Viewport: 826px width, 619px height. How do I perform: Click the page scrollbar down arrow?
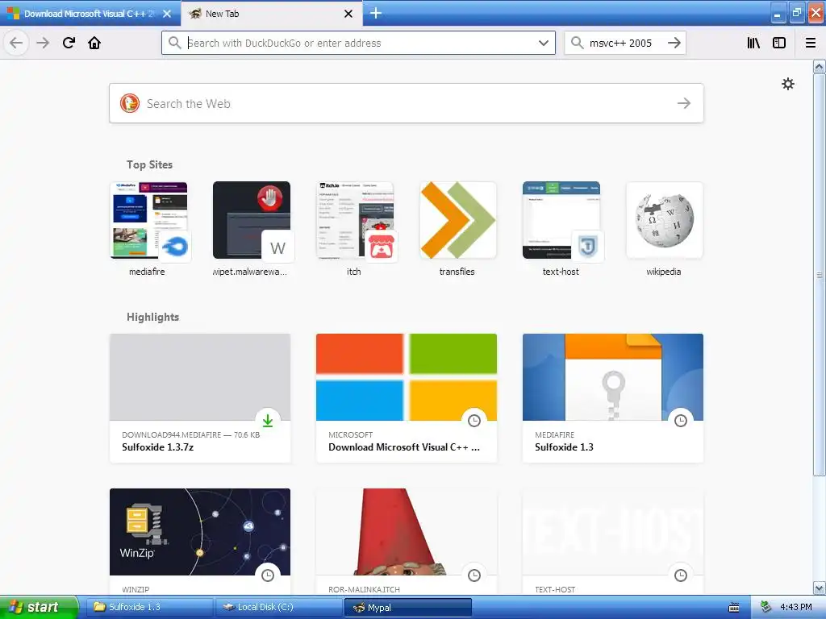pos(820,588)
